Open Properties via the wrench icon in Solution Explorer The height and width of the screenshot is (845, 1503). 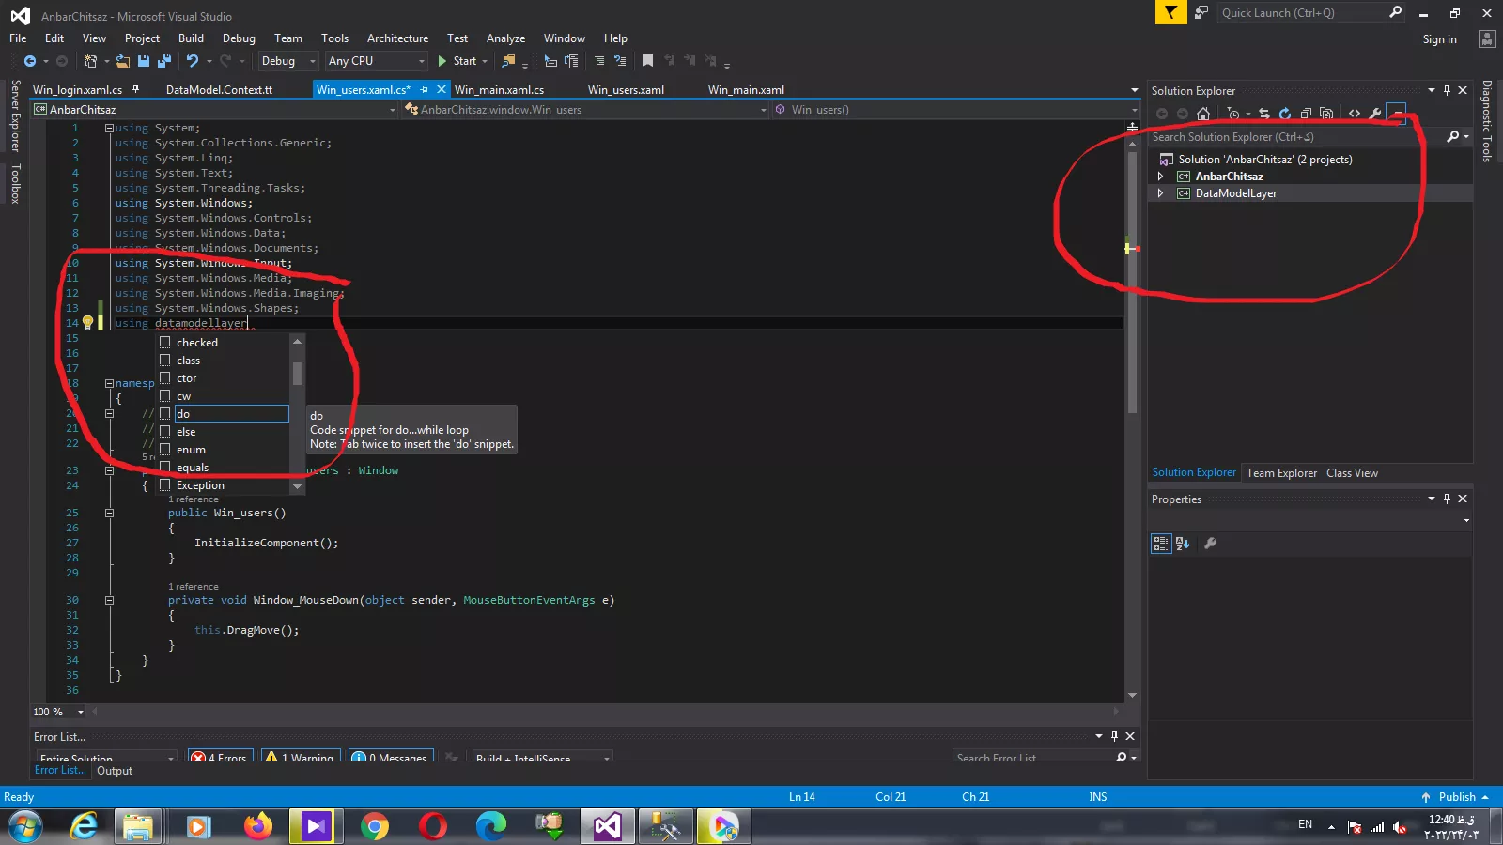click(1375, 114)
